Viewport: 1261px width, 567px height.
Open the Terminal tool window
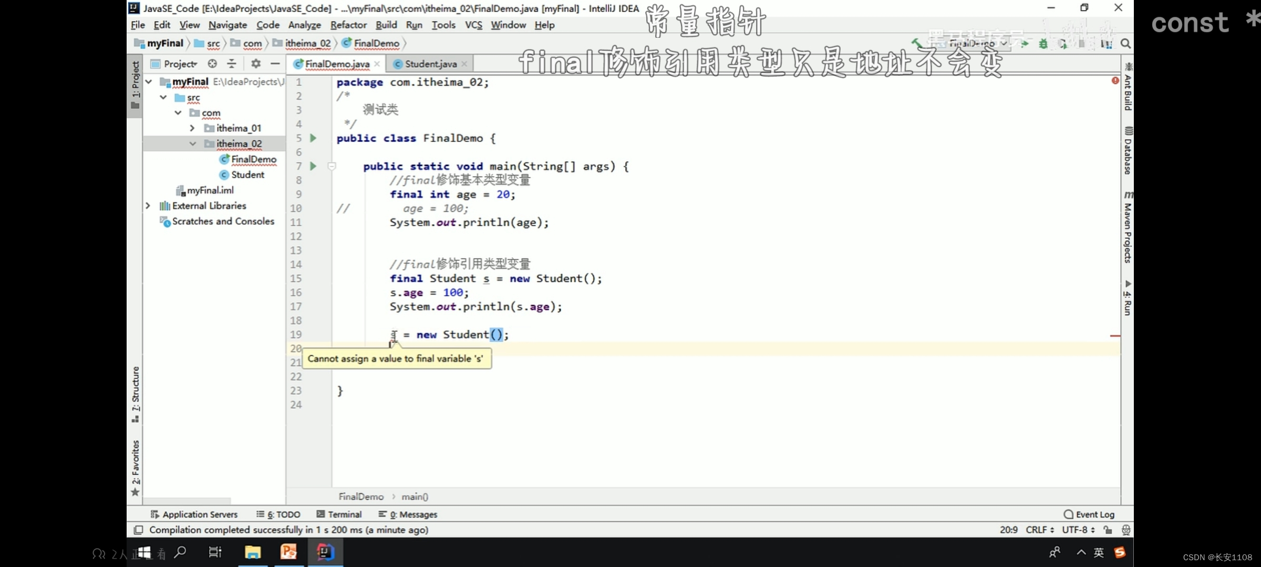(x=339, y=514)
